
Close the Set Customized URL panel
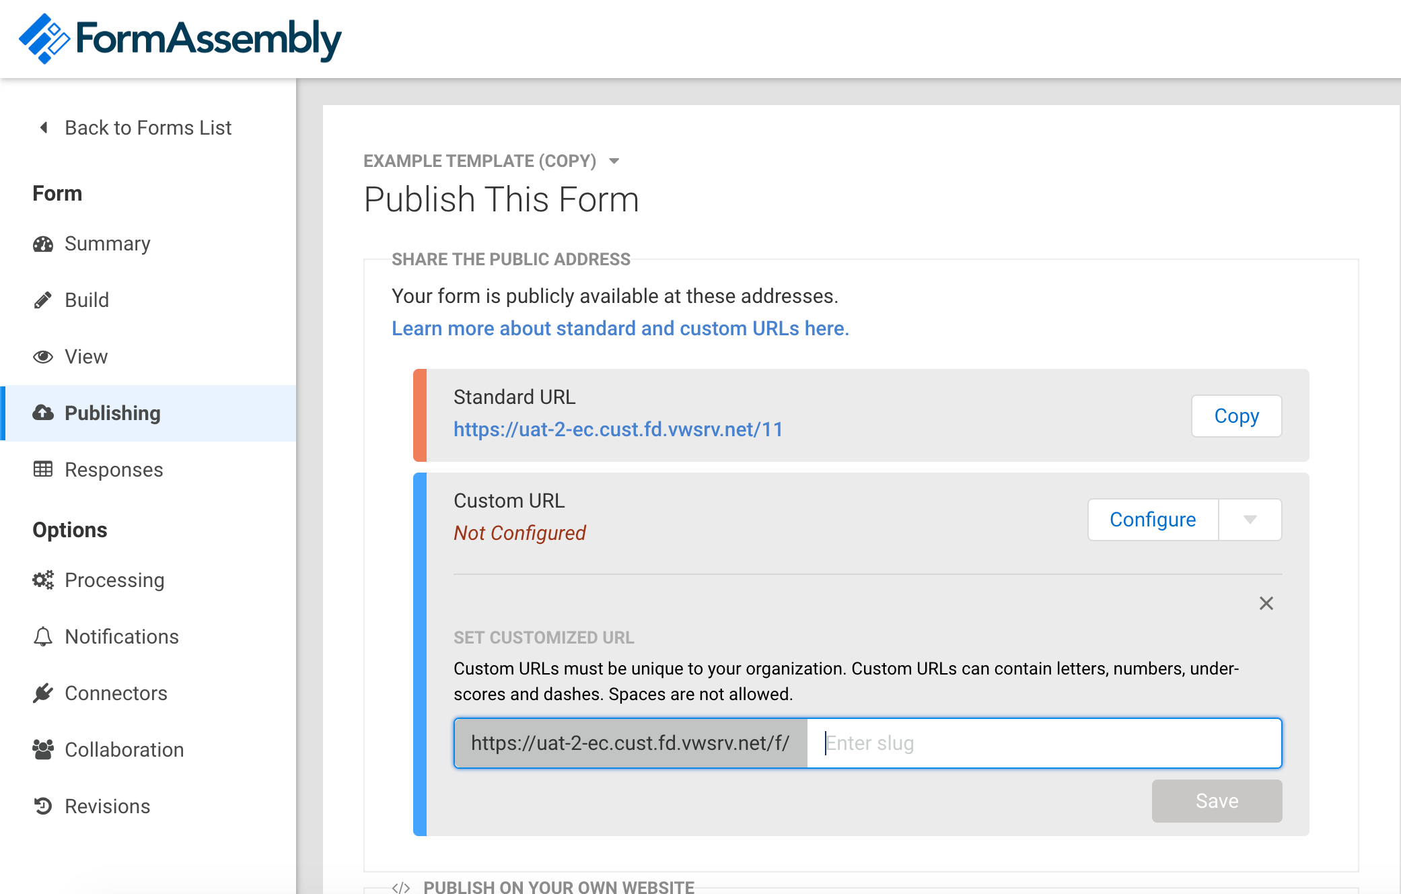click(1266, 603)
